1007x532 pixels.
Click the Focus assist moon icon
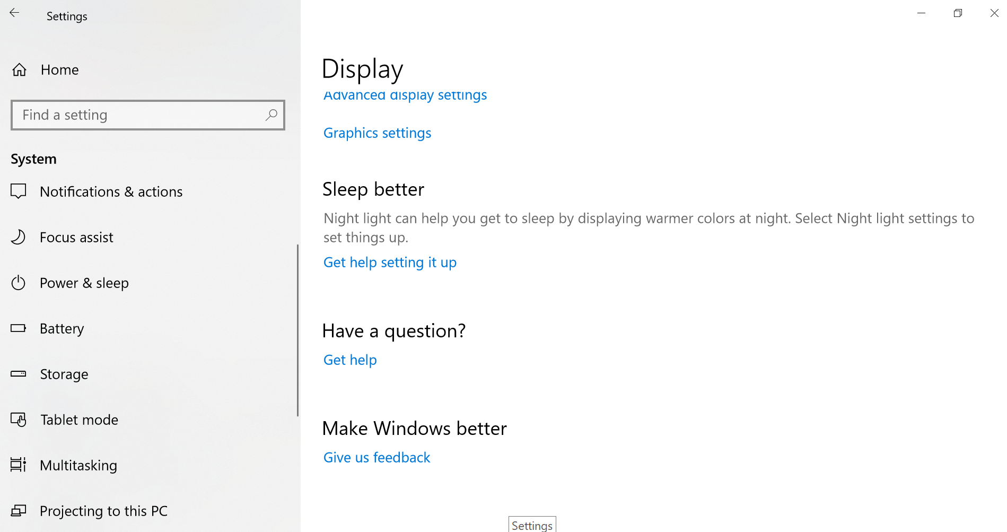[19, 237]
